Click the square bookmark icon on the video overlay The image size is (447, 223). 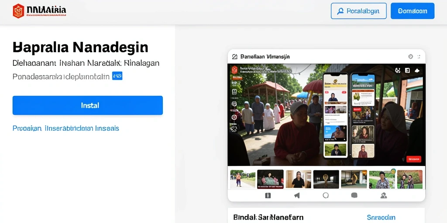[x=407, y=70]
